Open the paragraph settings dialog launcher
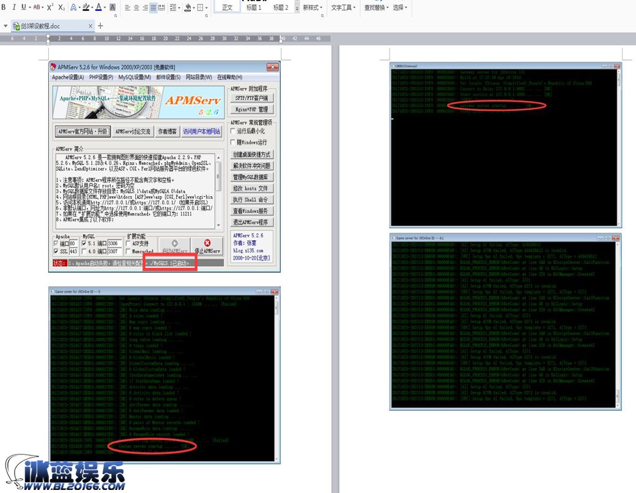 pyautogui.click(x=207, y=16)
